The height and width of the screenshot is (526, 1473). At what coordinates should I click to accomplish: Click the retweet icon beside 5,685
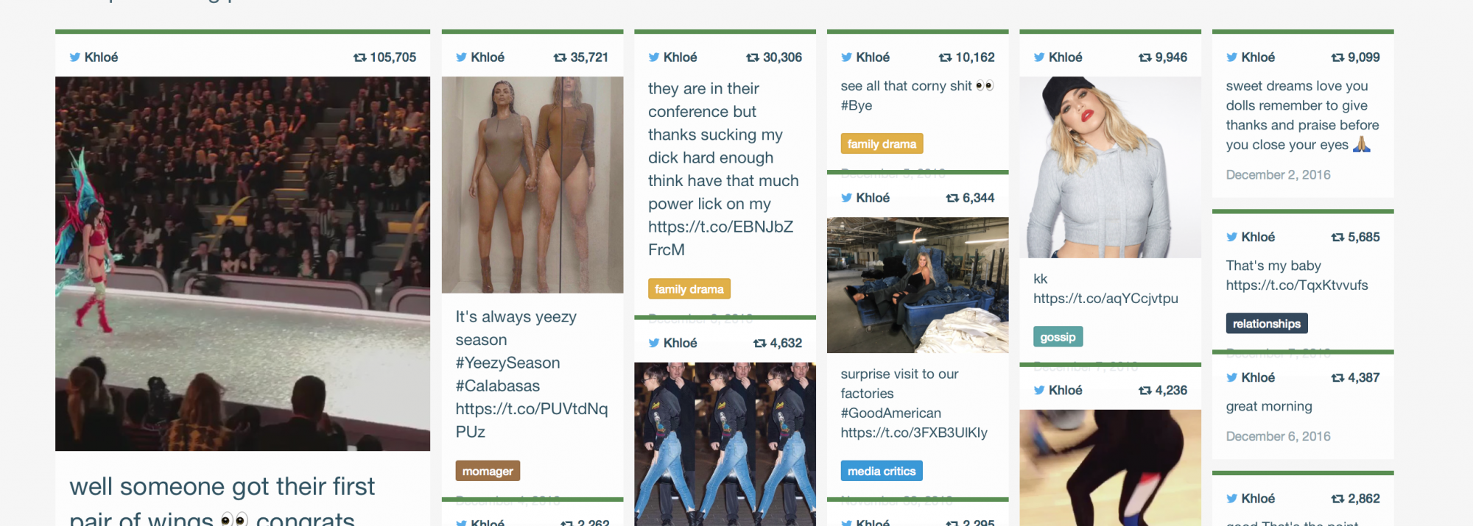pos(1337,237)
